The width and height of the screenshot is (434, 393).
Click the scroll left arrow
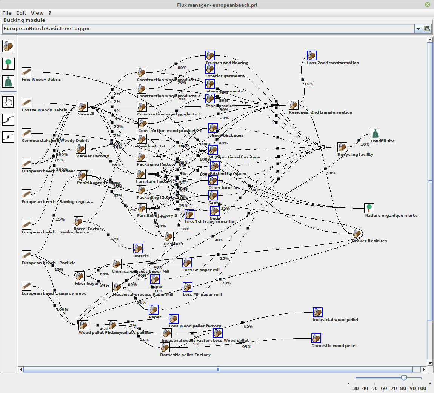pos(20,370)
